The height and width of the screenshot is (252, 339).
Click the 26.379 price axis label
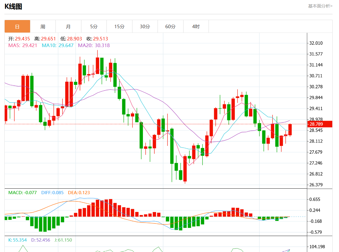point(316,185)
